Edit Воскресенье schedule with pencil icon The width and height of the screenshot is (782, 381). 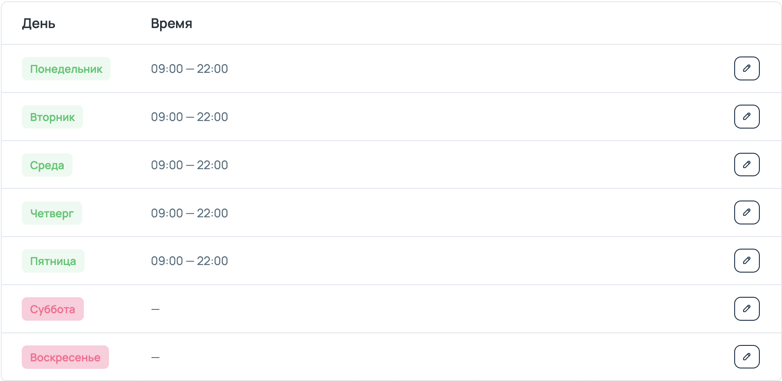pyautogui.click(x=747, y=357)
